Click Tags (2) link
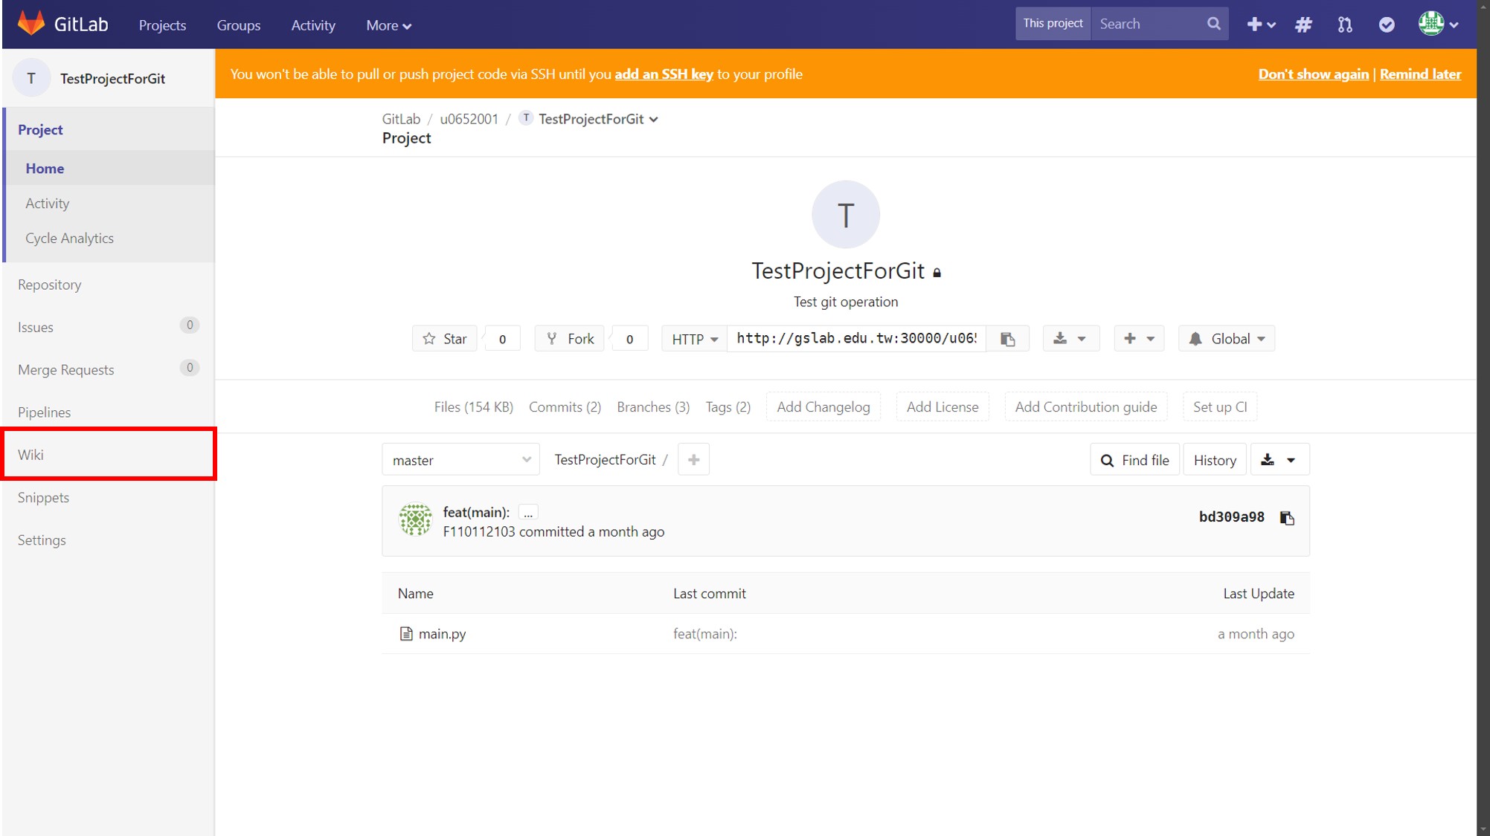This screenshot has width=1490, height=836. click(x=728, y=407)
